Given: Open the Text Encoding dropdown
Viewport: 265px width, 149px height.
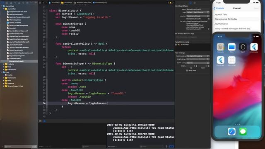Looking at the screenshot, I should pyautogui.click(x=198, y=56).
